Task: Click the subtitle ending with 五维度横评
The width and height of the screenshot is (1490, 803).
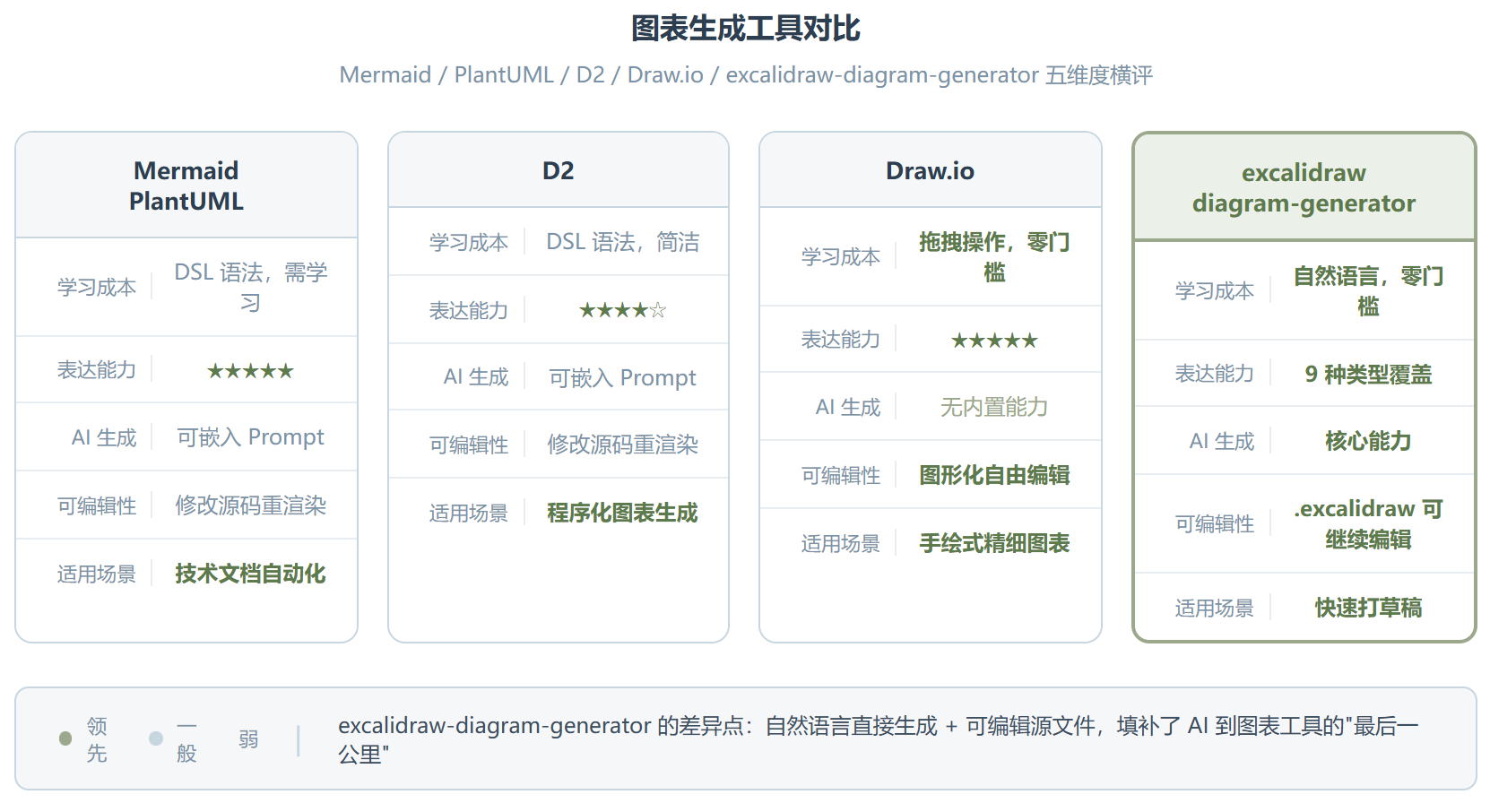Action: coord(745,74)
